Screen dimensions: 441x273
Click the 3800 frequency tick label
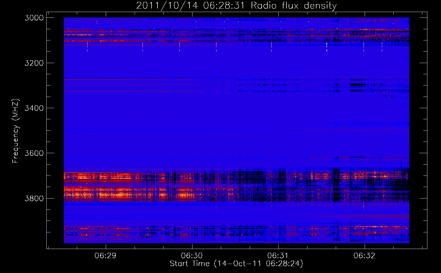point(34,198)
